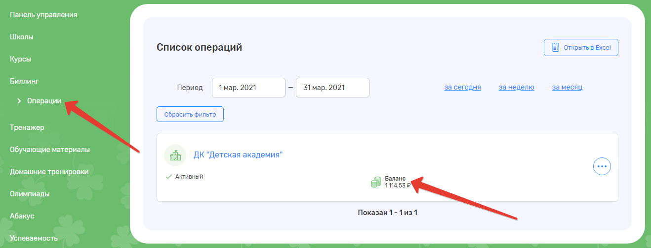651x248 pixels.
Task: Click the Период label
Action: pyautogui.click(x=190, y=88)
